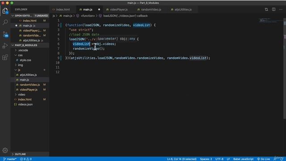The width and height of the screenshot is (286, 161).
Task: Click the open changes icon in editor toolbar
Action: coord(266,9)
